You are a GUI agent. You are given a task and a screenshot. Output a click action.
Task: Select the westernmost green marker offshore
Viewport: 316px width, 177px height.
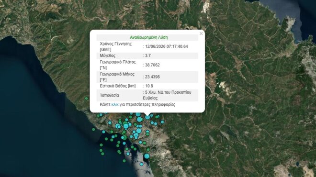click(x=93, y=130)
